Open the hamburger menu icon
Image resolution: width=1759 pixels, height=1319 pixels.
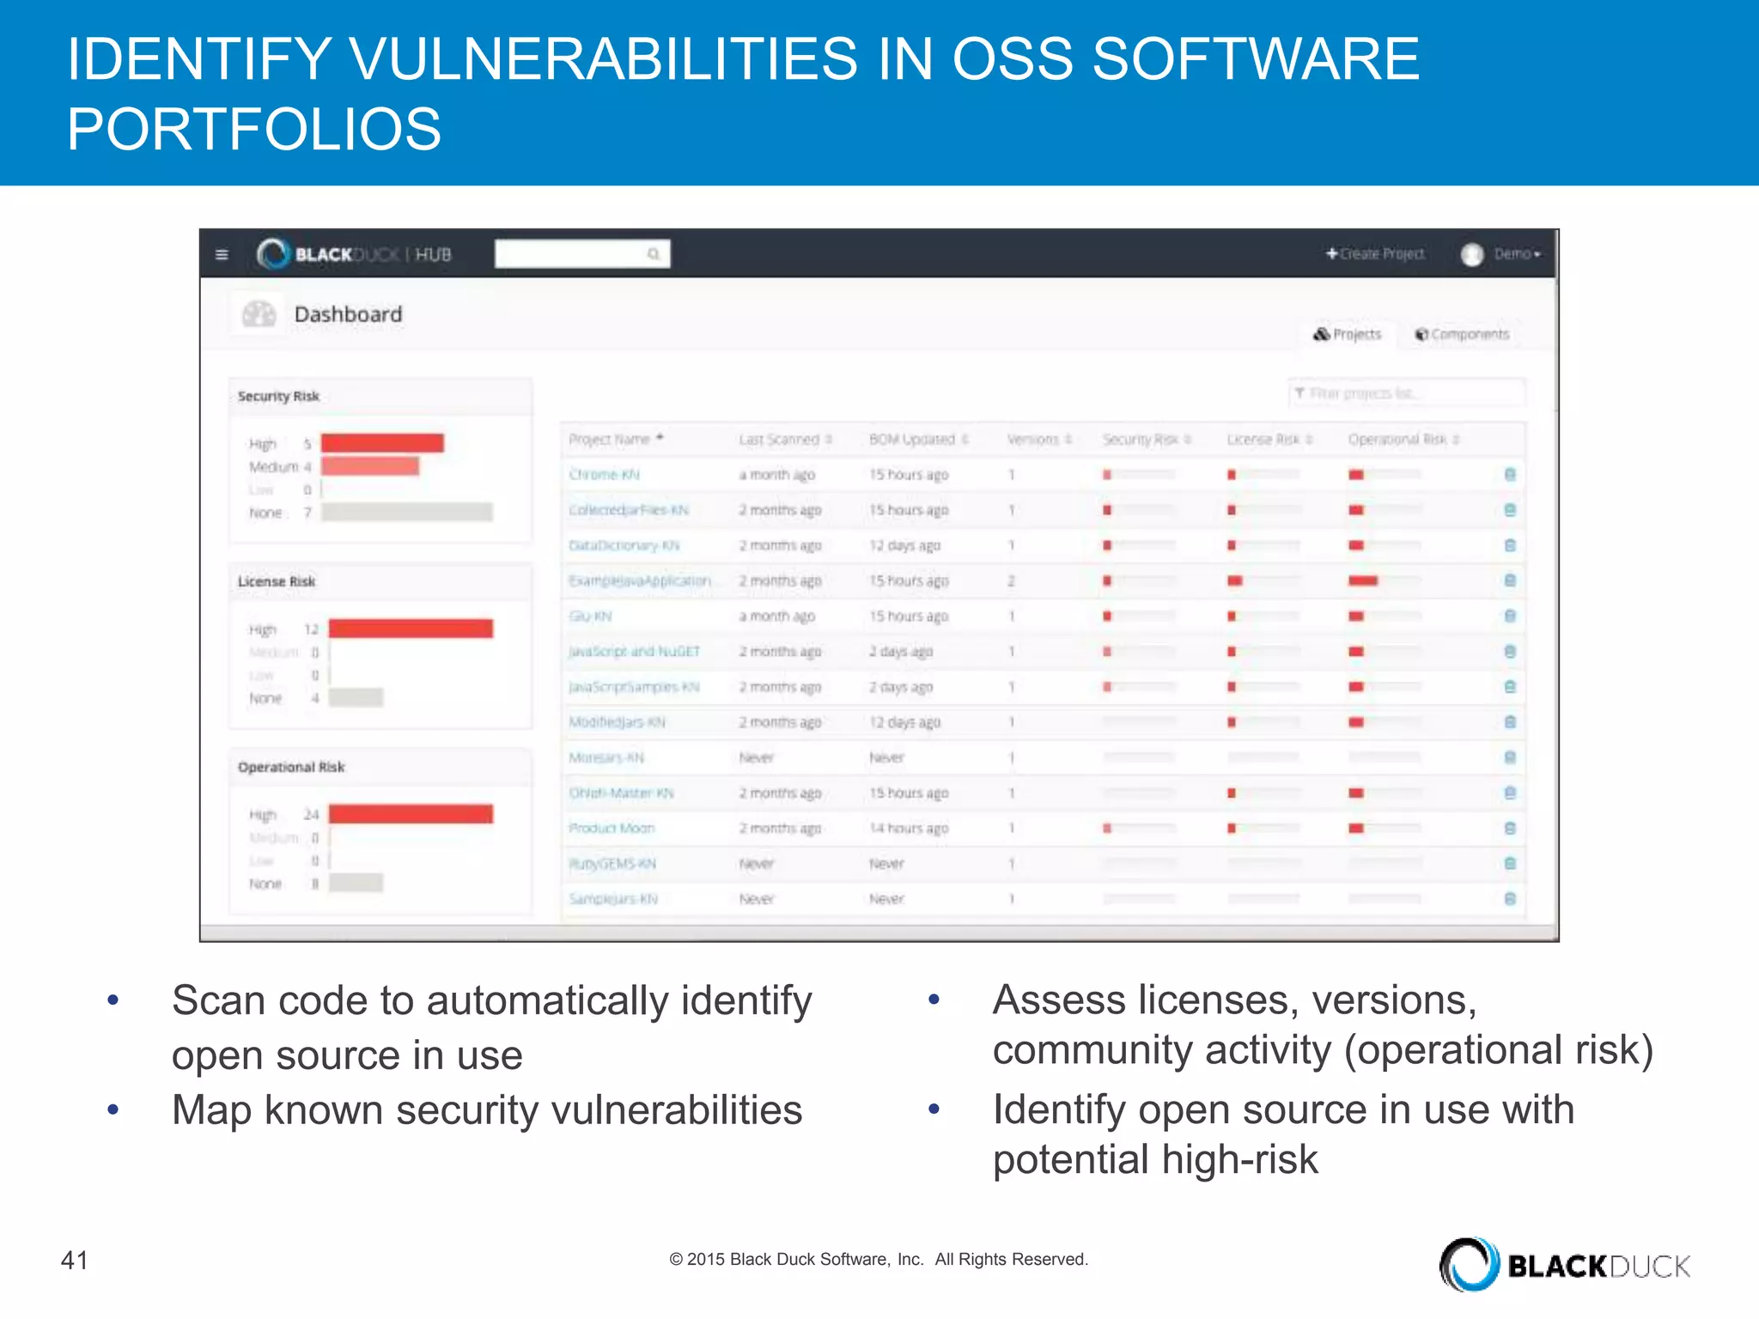click(x=222, y=254)
